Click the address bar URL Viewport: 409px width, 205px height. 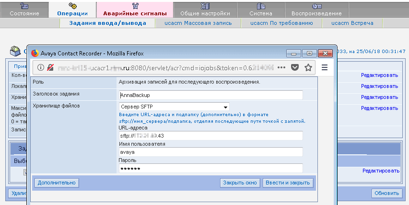point(165,67)
